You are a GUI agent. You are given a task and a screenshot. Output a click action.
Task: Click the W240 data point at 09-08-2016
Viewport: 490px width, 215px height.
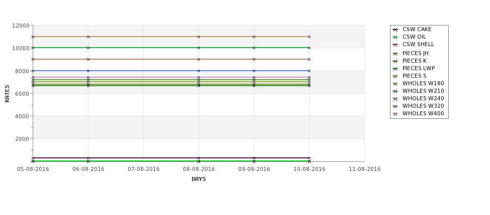tap(254, 59)
